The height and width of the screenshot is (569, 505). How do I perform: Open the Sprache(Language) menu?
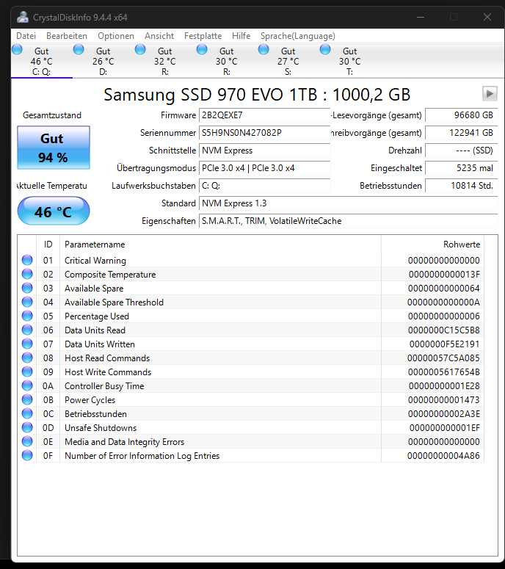[x=298, y=36]
